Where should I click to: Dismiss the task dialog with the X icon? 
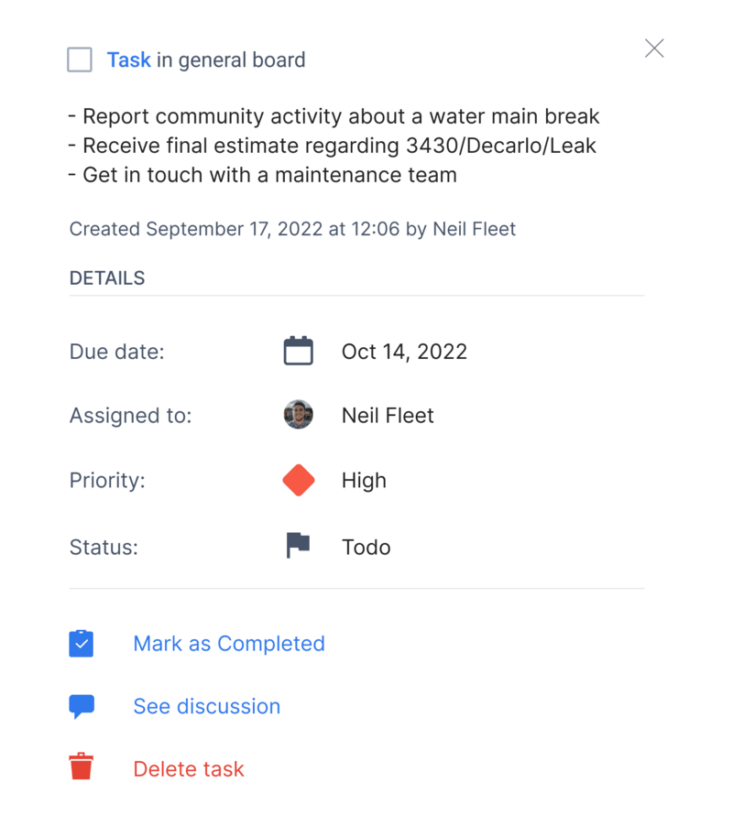pyautogui.click(x=654, y=48)
